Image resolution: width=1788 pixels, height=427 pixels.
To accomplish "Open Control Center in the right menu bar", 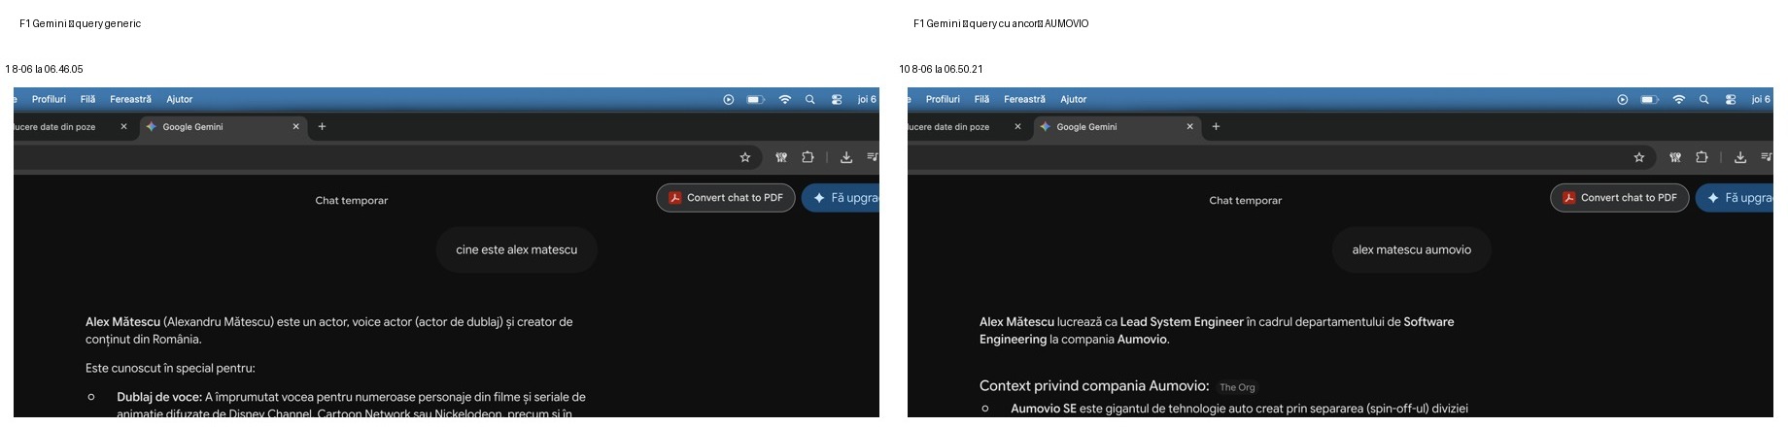I will (x=1731, y=99).
